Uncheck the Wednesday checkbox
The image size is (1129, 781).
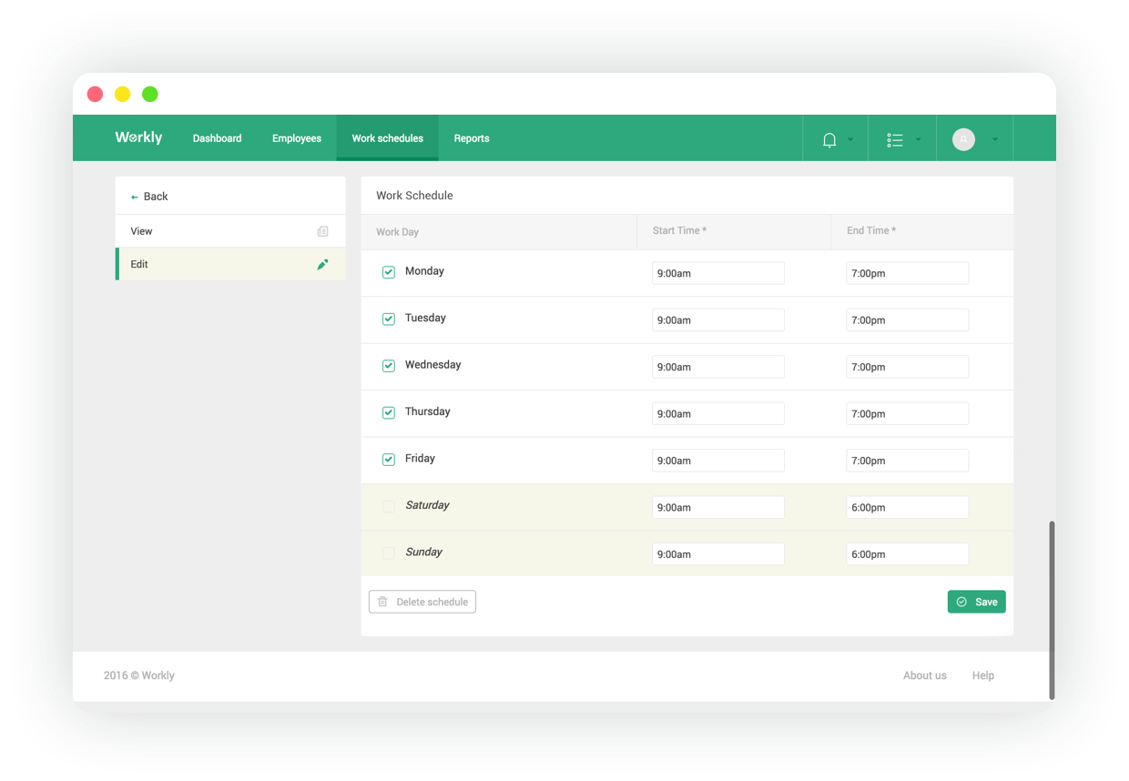click(x=389, y=366)
